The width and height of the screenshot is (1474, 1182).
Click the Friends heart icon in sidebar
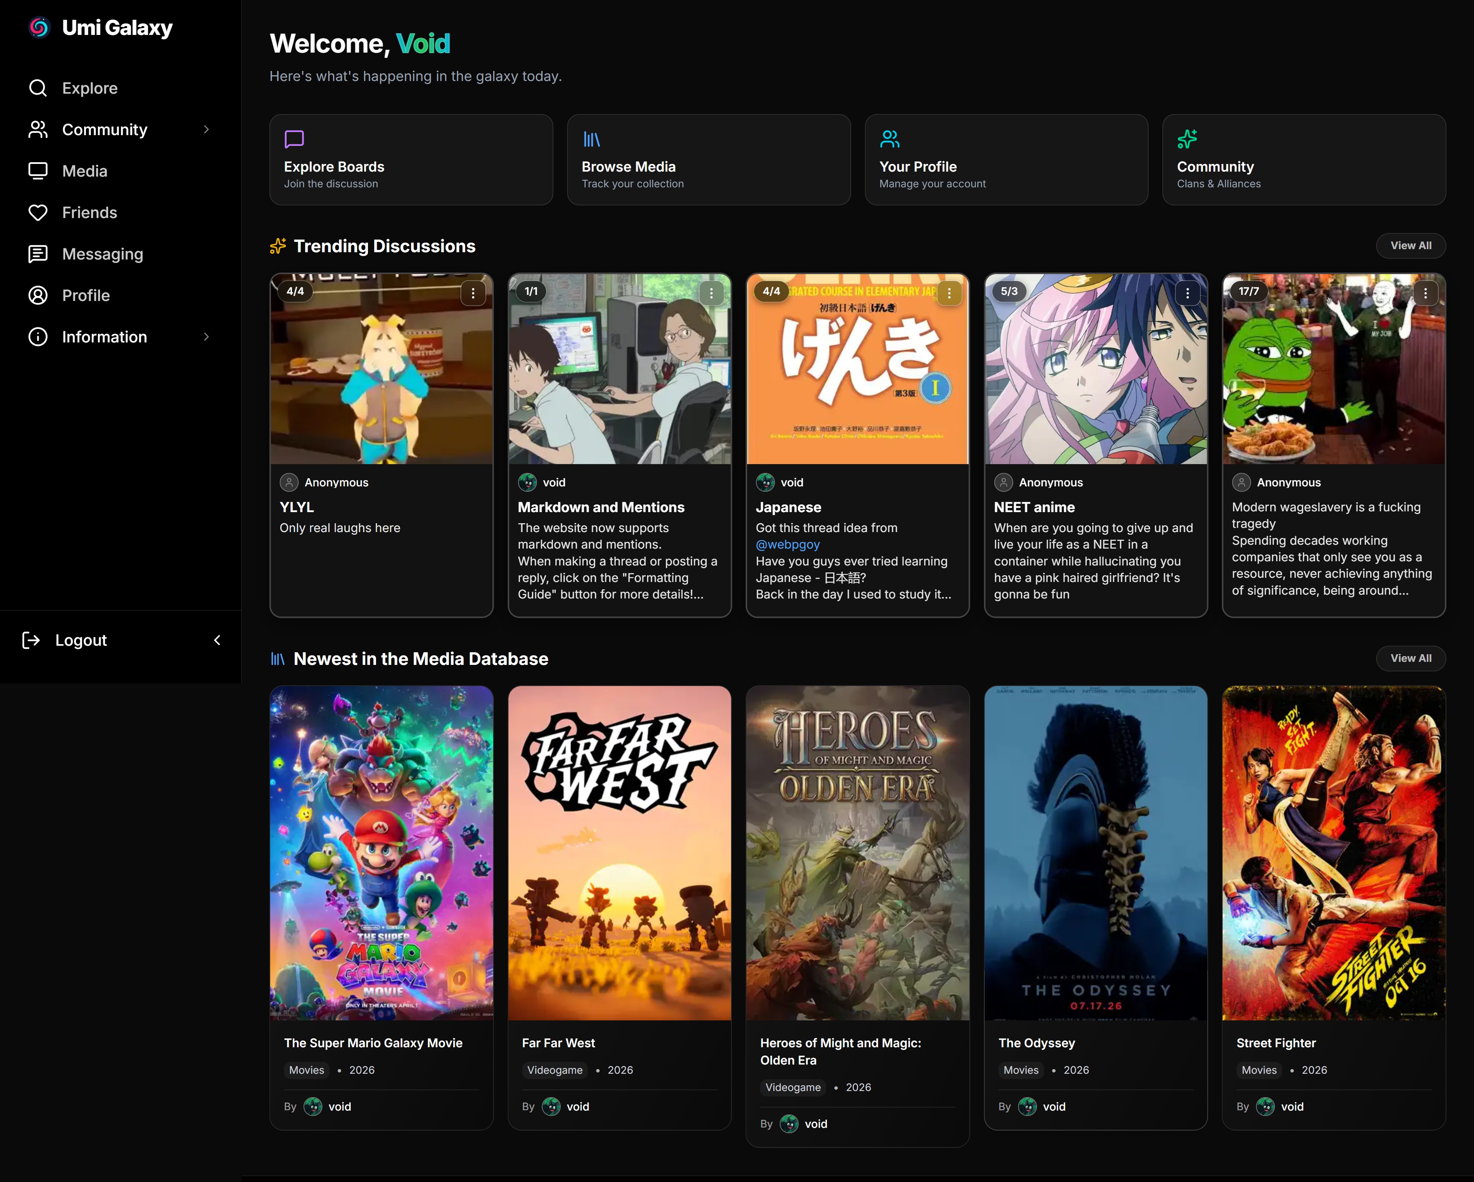click(38, 213)
